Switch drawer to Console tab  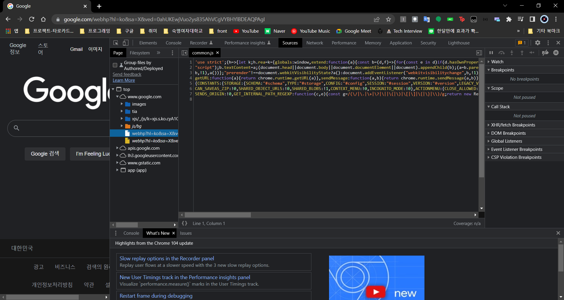(x=131, y=233)
